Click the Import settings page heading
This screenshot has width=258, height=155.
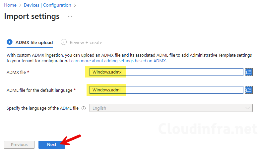tap(32, 16)
